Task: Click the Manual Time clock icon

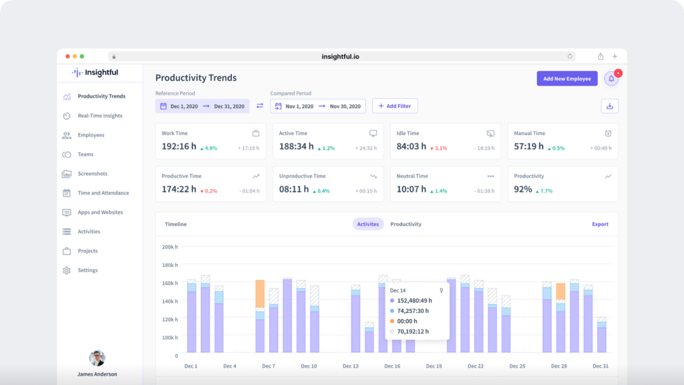Action: click(x=608, y=133)
